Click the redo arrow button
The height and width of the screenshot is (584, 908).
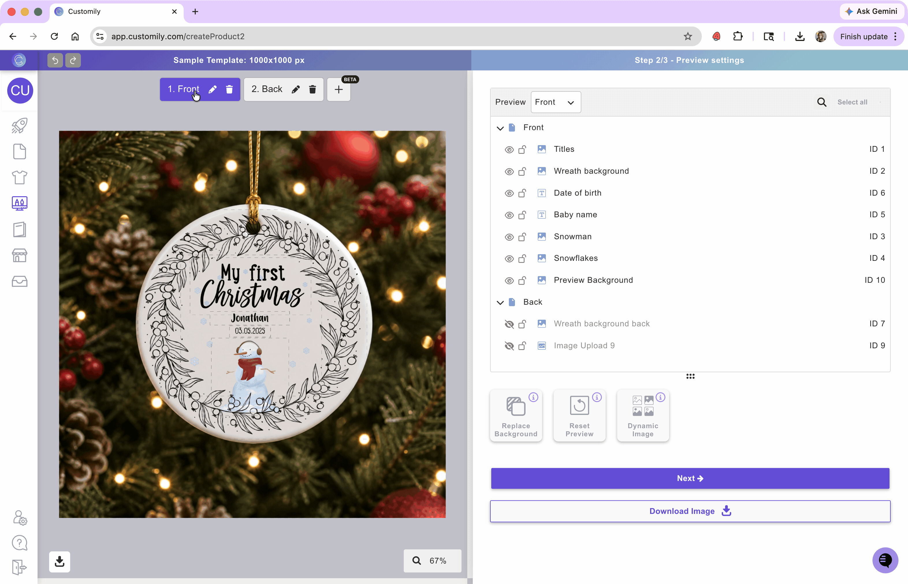(x=73, y=60)
